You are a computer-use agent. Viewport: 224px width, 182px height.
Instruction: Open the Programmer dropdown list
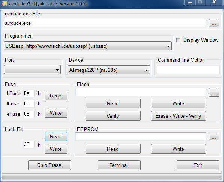pyautogui.click(x=88, y=46)
